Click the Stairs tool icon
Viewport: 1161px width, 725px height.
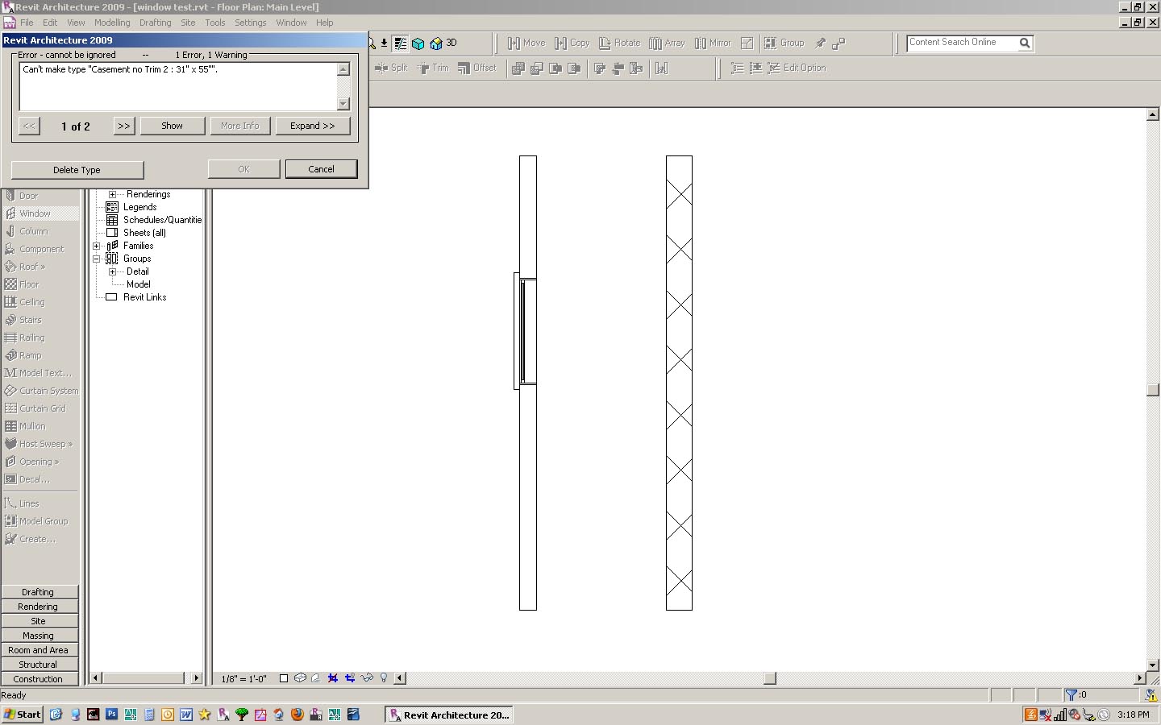point(10,320)
